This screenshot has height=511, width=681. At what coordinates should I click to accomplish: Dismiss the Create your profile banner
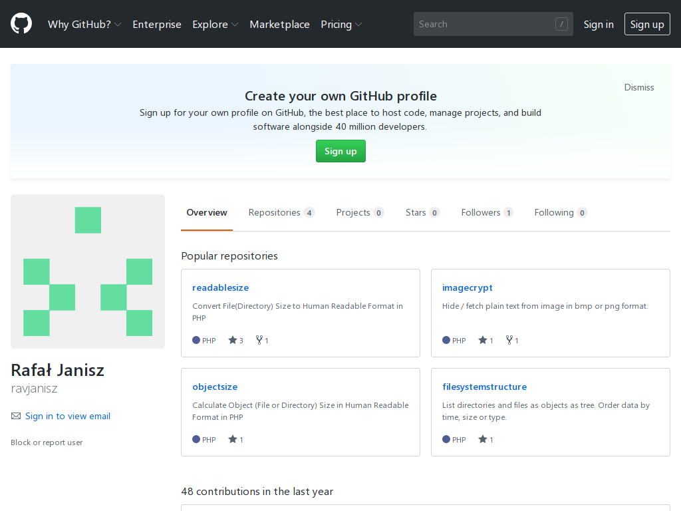639,87
